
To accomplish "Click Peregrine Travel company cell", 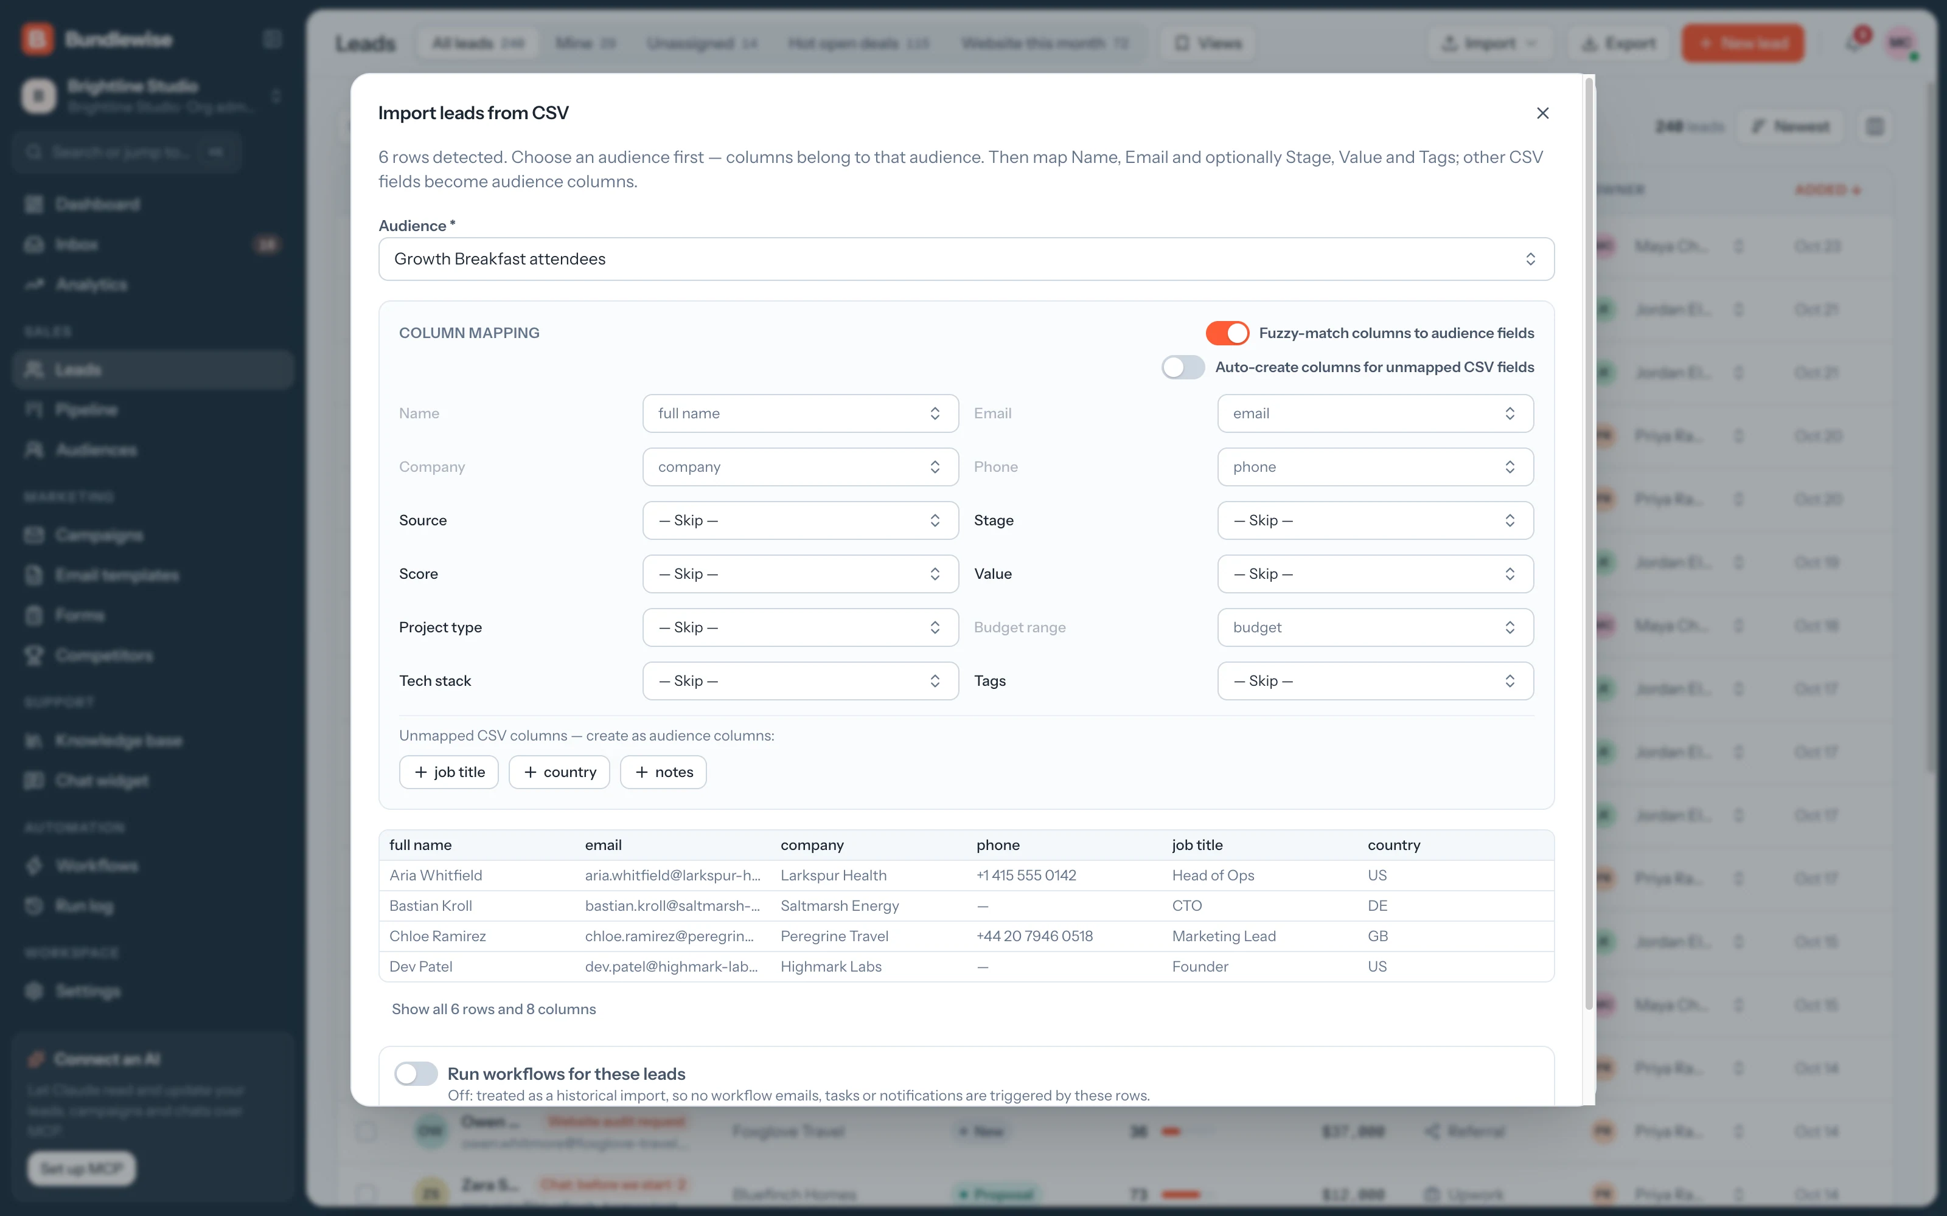I will tap(834, 937).
